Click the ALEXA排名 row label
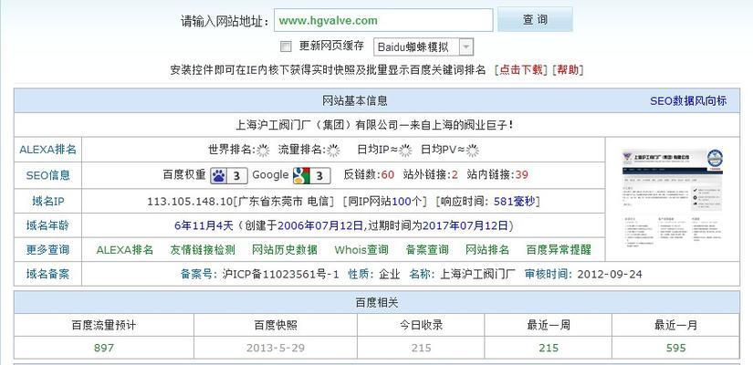The width and height of the screenshot is (753, 365). pos(48,150)
